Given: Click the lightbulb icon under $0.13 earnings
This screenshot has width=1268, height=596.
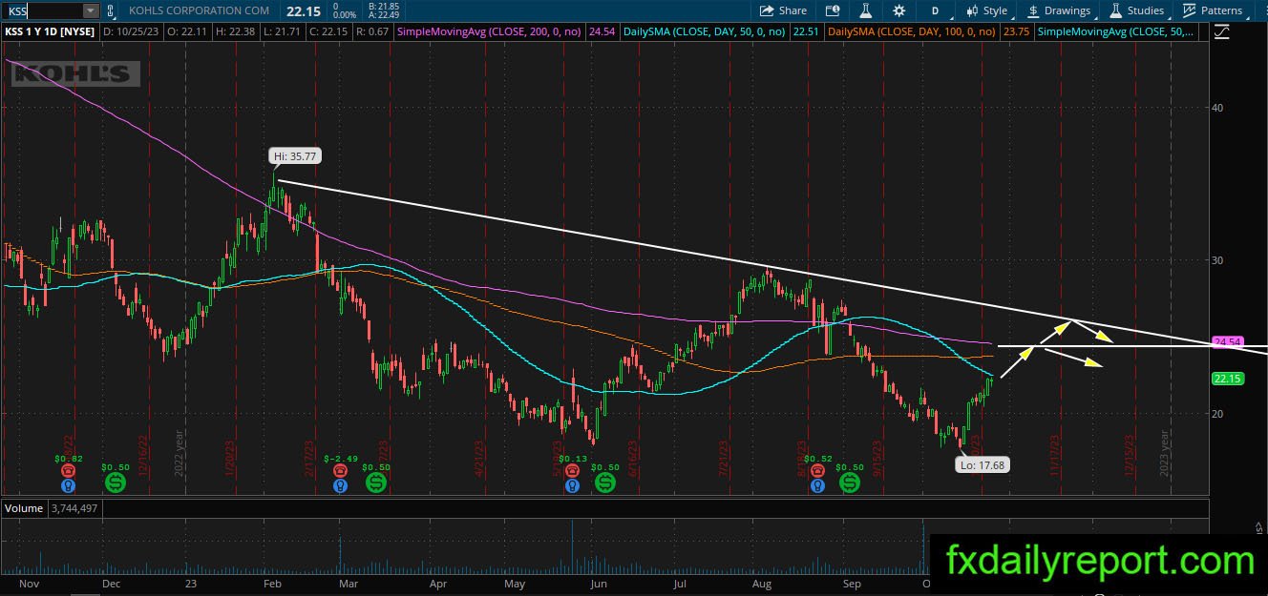Looking at the screenshot, I should (571, 485).
